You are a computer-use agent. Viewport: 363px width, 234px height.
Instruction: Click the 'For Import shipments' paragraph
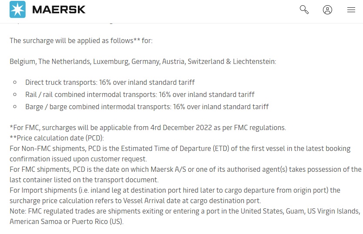pyautogui.click(x=175, y=195)
